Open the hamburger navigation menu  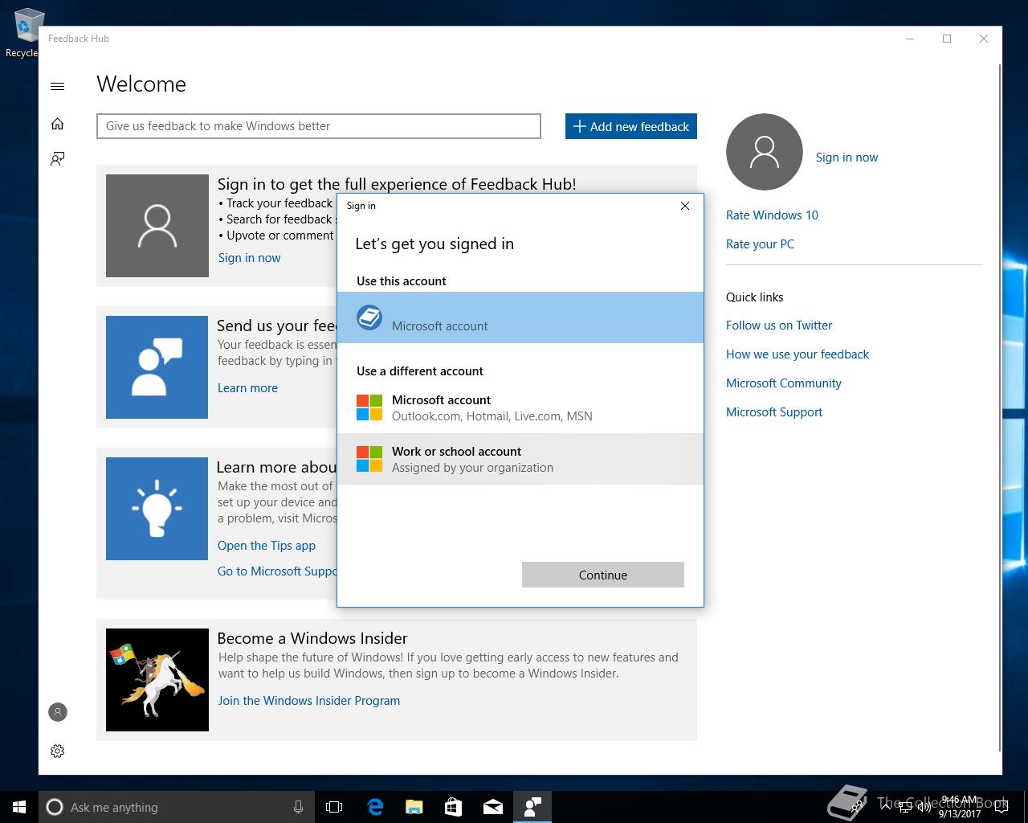[x=57, y=86]
